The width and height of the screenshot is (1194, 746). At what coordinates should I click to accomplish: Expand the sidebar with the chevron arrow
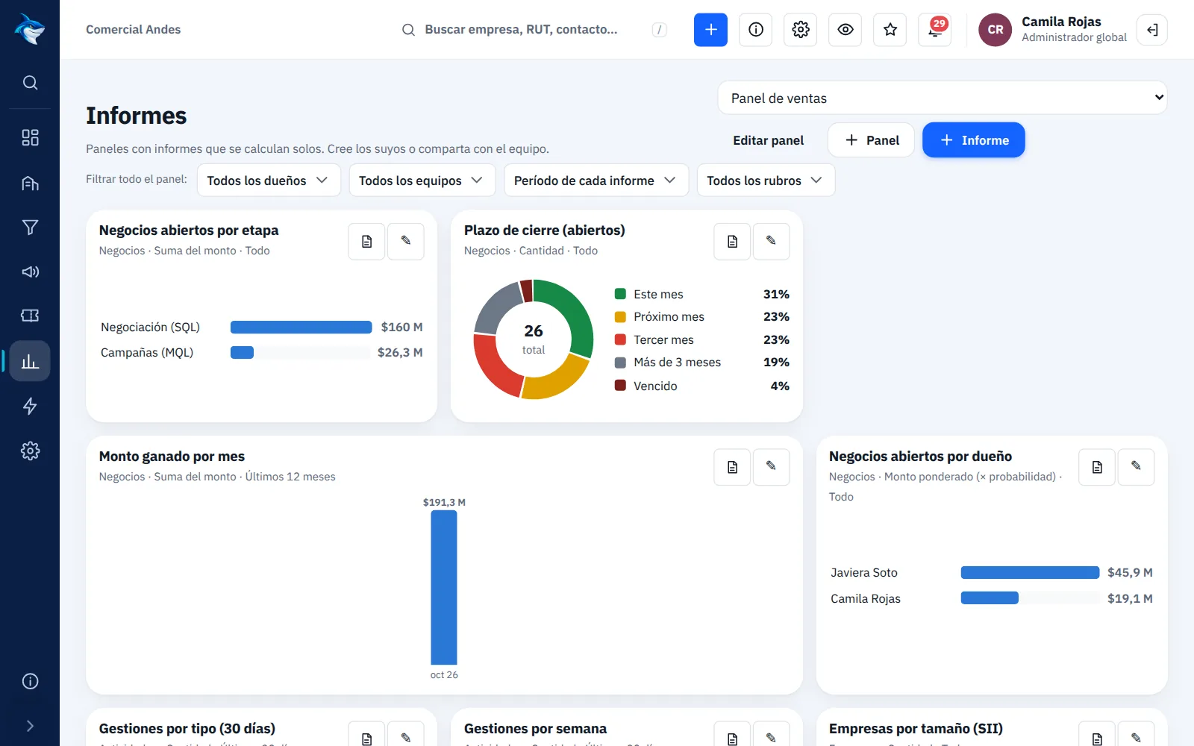click(30, 726)
